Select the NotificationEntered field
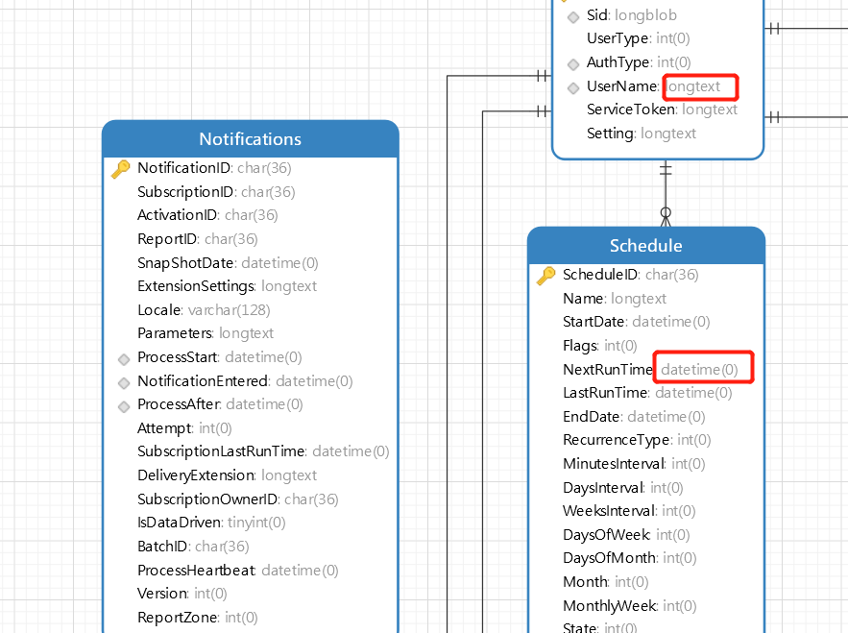The image size is (848, 633). (x=245, y=381)
